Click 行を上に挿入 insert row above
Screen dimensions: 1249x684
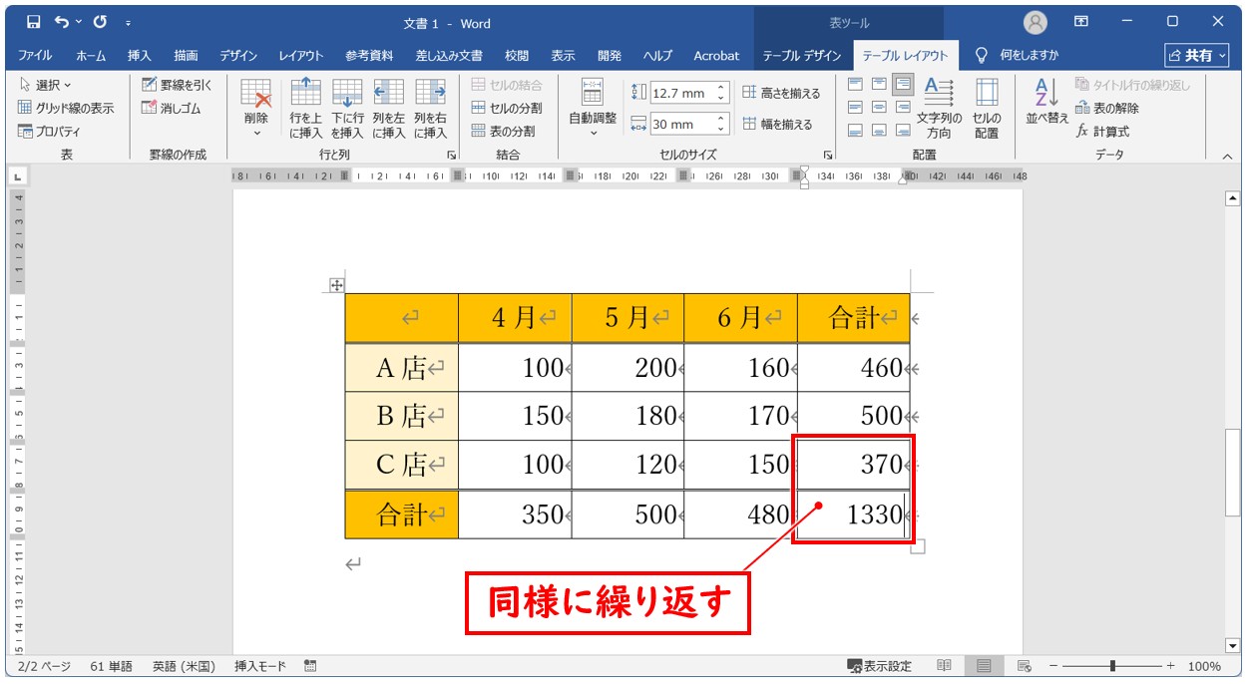point(305,108)
